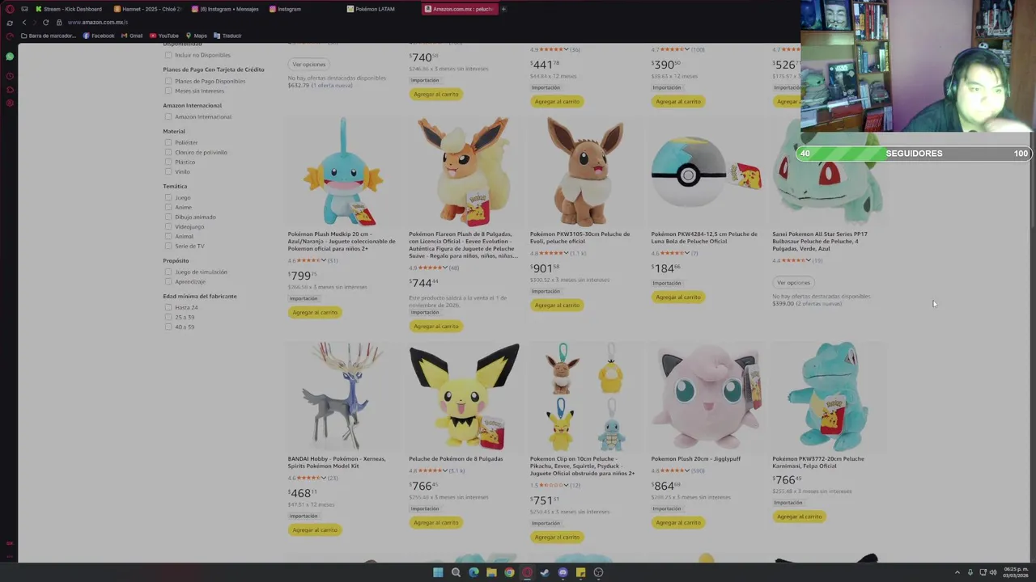Click the Seguidores follower goal progress bar

(913, 154)
